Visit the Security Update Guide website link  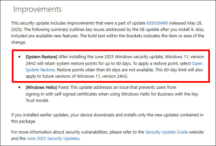click(166, 132)
